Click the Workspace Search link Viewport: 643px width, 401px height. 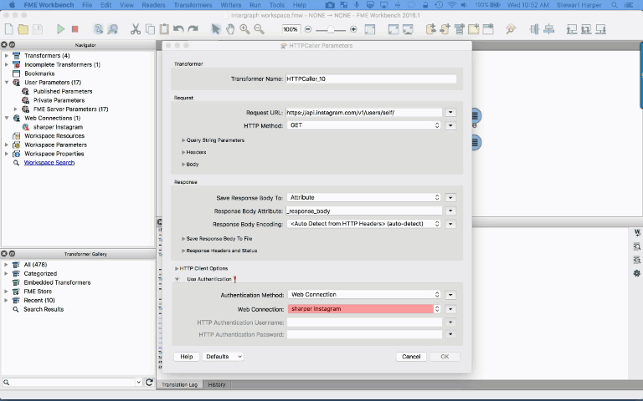[49, 163]
